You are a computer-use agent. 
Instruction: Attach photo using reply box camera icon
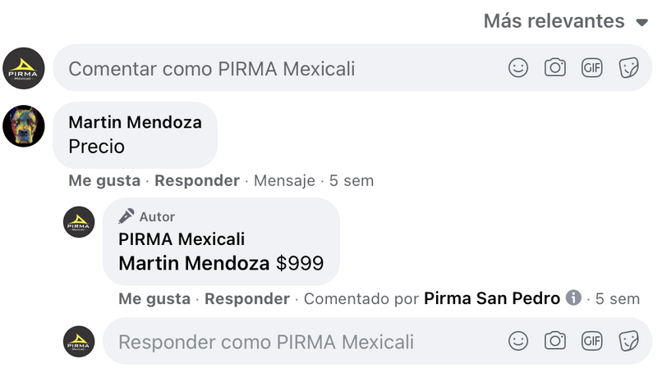pos(555,341)
